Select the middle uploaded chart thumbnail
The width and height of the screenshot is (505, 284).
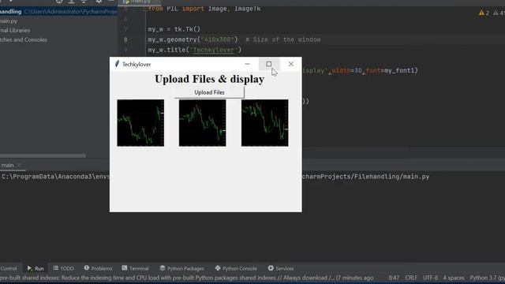pyautogui.click(x=202, y=123)
